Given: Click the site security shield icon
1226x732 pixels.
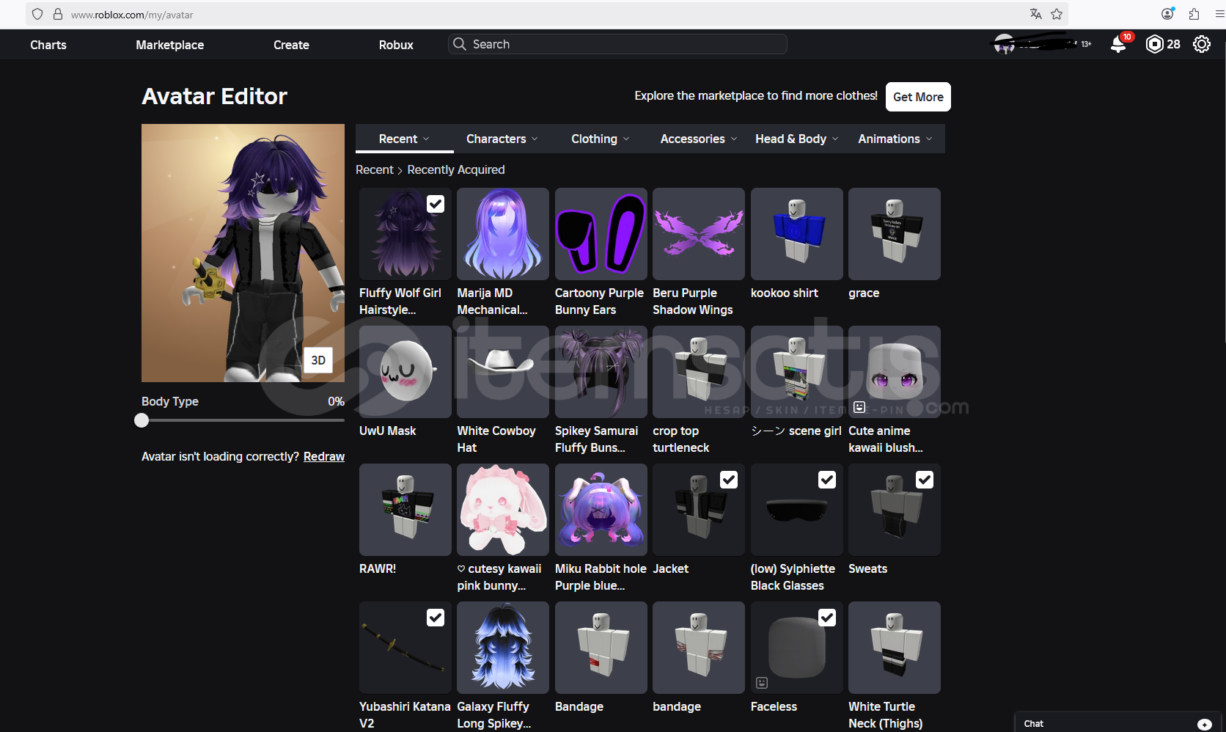Looking at the screenshot, I should click(x=37, y=14).
